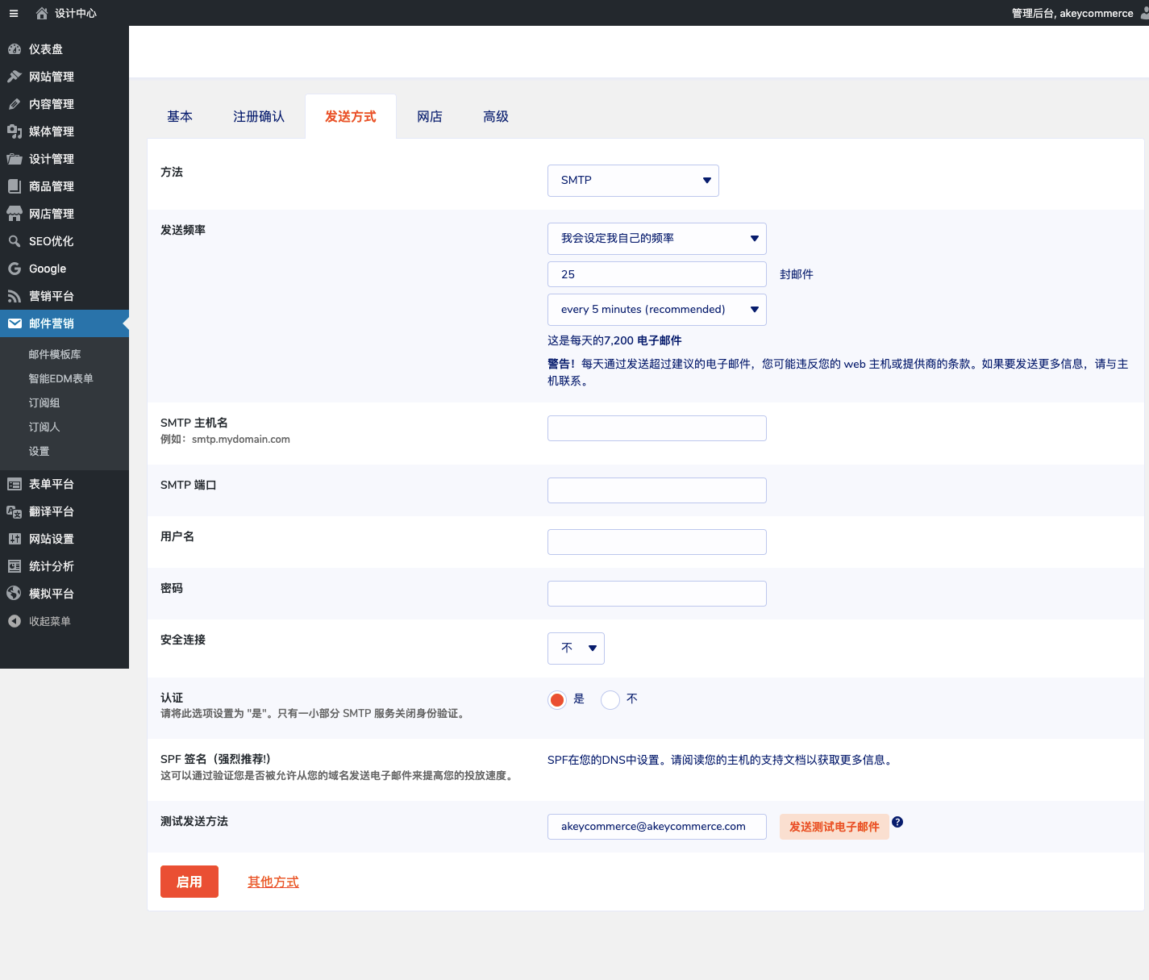Click the 商品管理 book icon
1149x980 pixels.
click(x=15, y=186)
